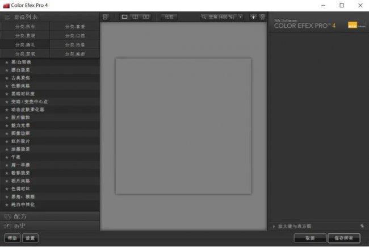Open the 动态皮肤柔化器 filter

(x=28, y=110)
